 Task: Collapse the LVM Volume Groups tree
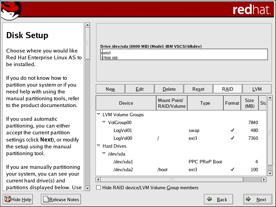(99, 115)
